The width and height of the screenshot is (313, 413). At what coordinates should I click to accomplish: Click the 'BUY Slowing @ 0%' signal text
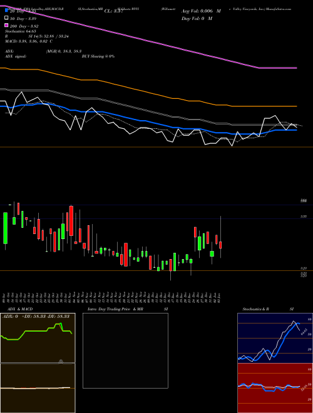tap(98, 56)
